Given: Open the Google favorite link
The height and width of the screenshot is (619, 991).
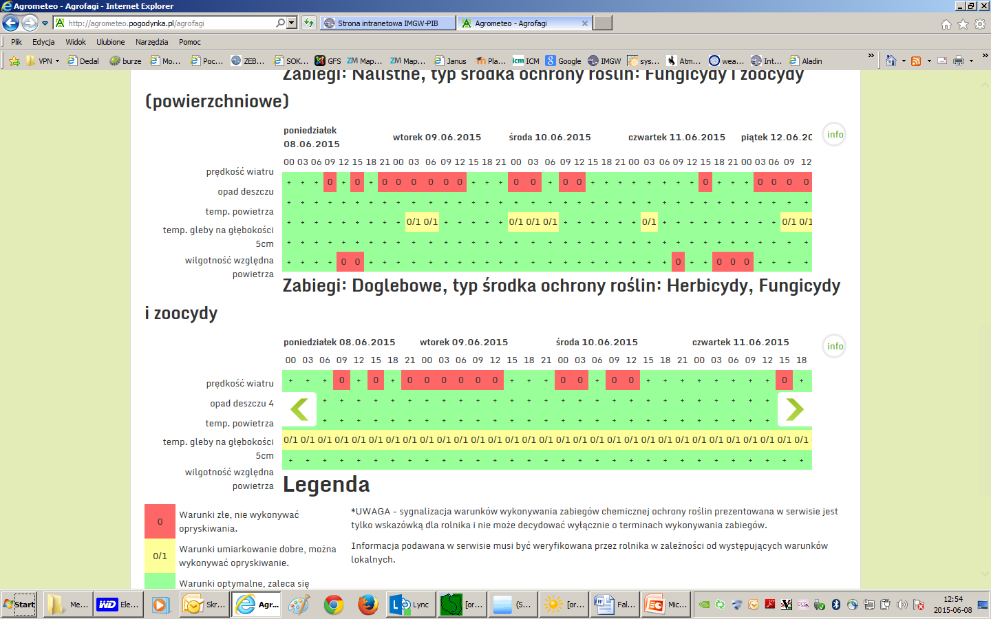Looking at the screenshot, I should point(564,61).
